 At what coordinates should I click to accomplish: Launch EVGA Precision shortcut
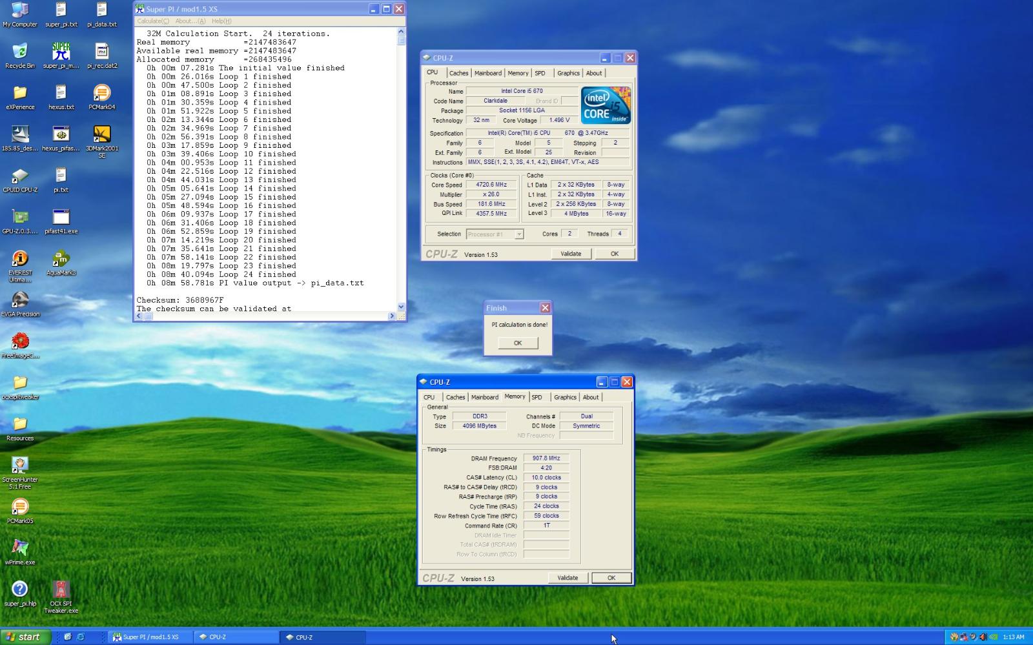[20, 304]
